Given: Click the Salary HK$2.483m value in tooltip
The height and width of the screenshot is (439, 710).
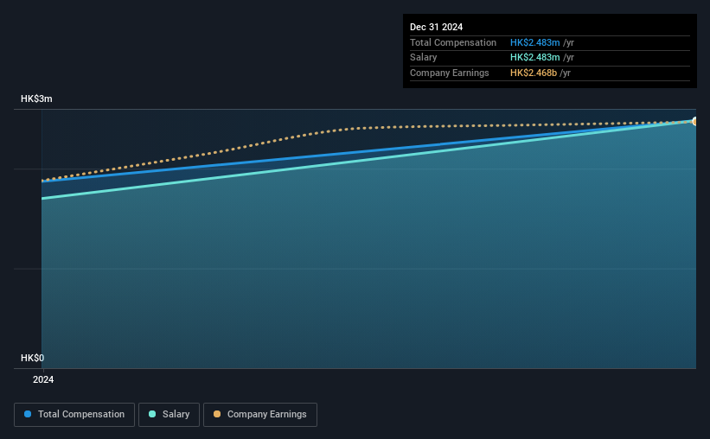Looking at the screenshot, I should click(534, 58).
